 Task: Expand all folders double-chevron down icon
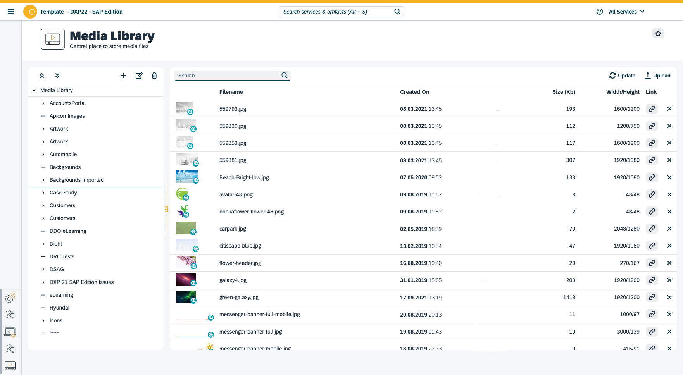(x=57, y=76)
